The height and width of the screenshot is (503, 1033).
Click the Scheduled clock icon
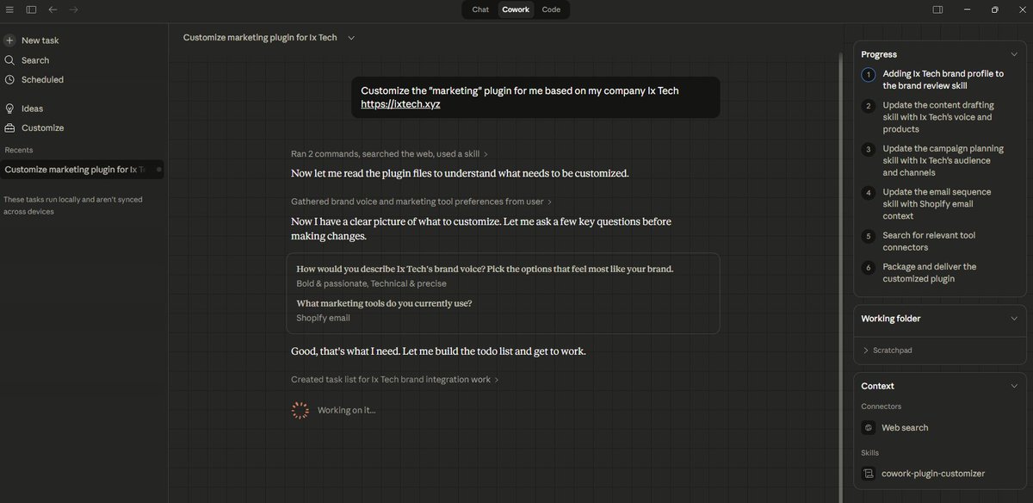[x=9, y=79]
